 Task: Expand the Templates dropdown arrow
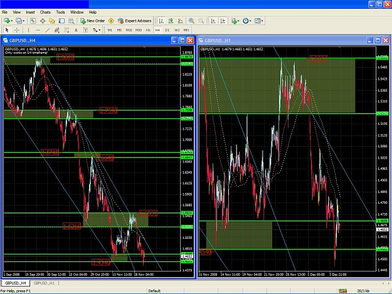click(x=262, y=21)
